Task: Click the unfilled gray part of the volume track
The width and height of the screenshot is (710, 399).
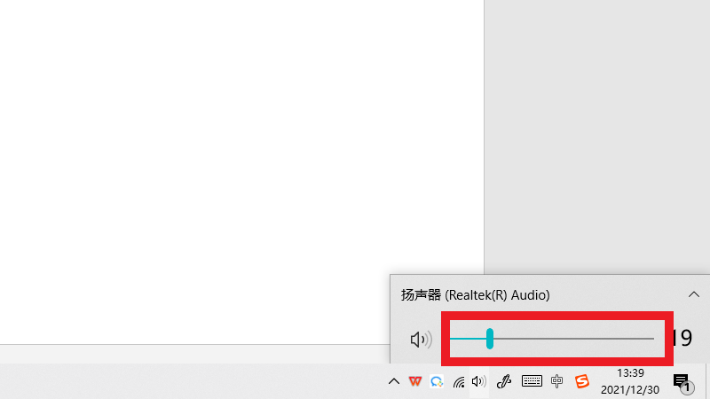Action: (x=577, y=338)
